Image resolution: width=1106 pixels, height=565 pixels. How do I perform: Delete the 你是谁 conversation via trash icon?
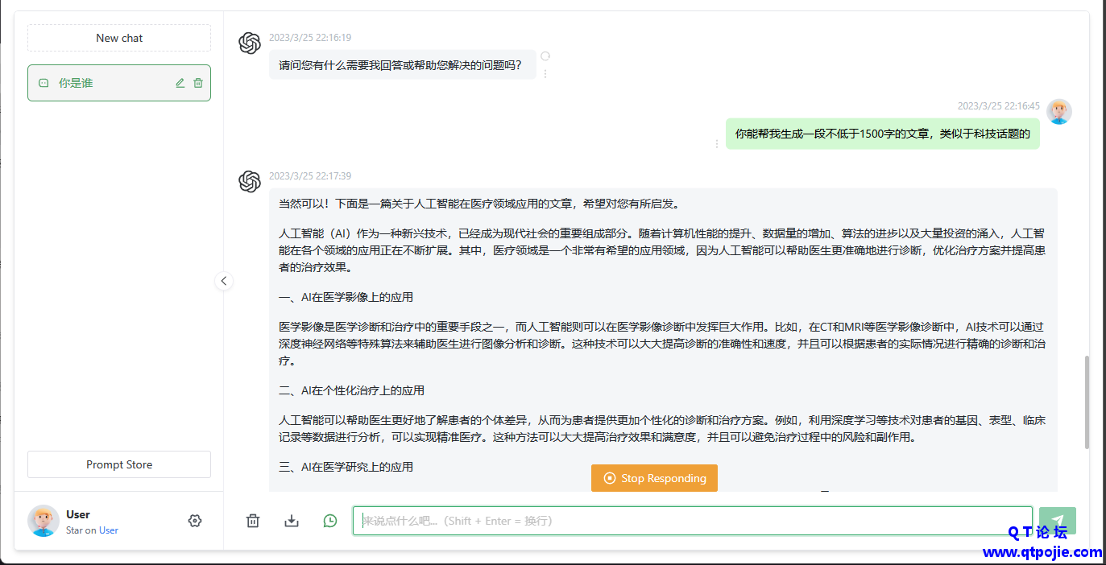pos(198,83)
